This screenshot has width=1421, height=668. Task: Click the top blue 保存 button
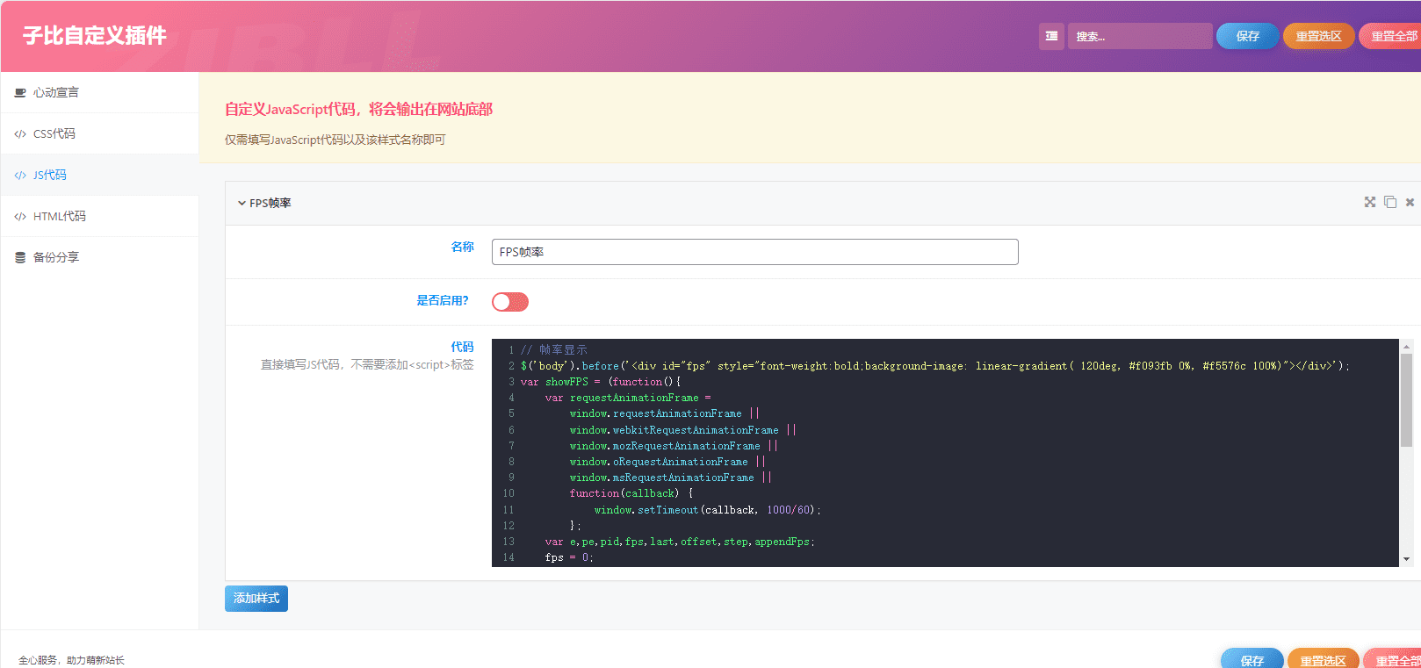1247,36
